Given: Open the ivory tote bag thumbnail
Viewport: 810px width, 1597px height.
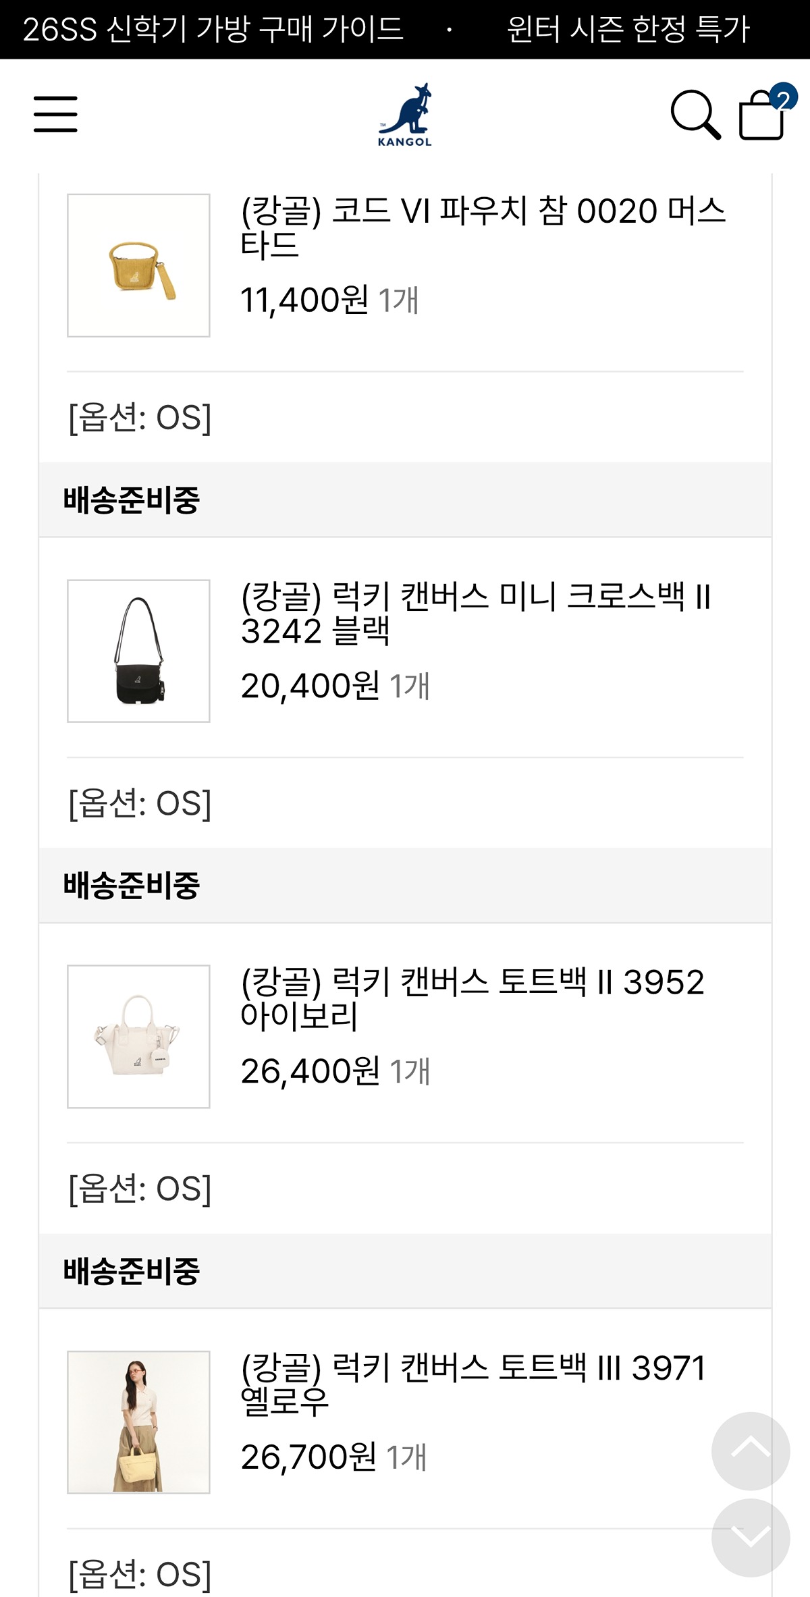Looking at the screenshot, I should point(138,1036).
